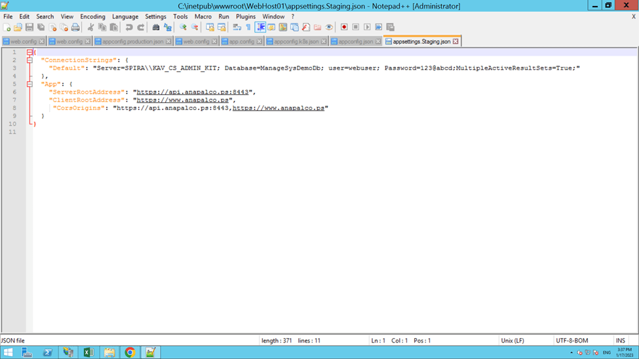
Task: Toggle file Monitoring eye icon
Action: (329, 28)
